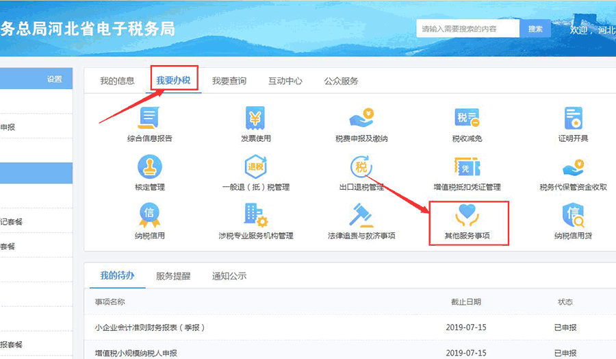
Task: Select the 税收减免 icon
Action: tap(467, 119)
